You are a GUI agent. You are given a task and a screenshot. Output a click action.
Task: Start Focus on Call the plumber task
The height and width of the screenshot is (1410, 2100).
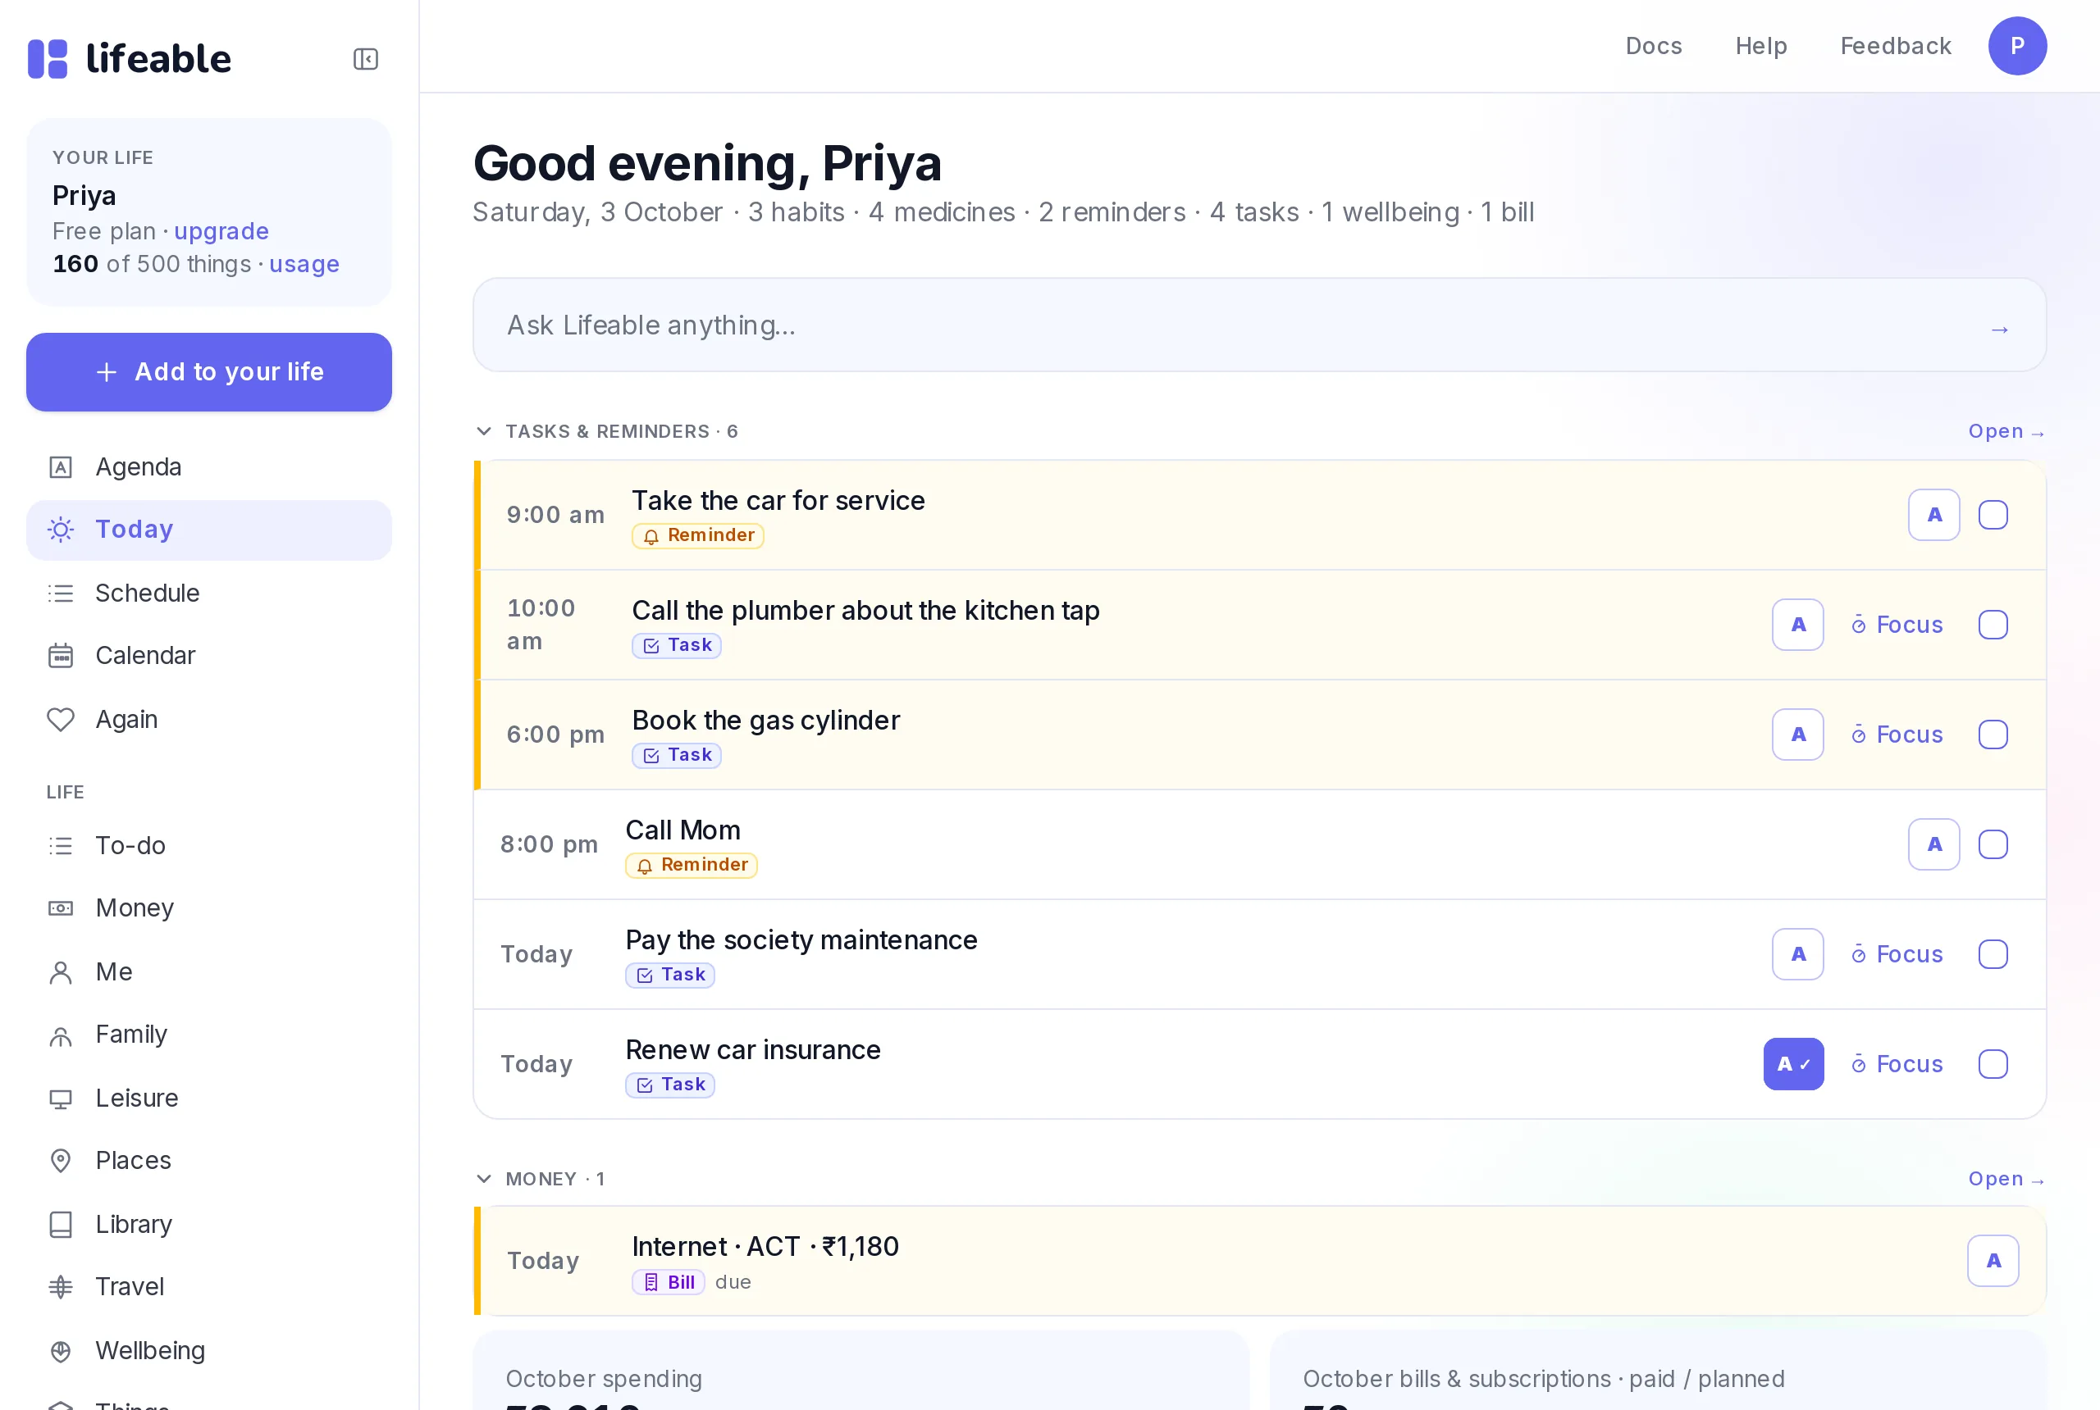coord(1897,625)
